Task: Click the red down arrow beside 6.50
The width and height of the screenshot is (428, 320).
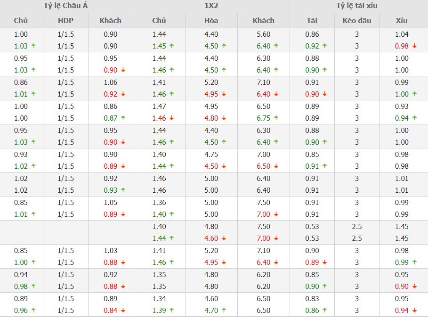Action: [x=276, y=166]
